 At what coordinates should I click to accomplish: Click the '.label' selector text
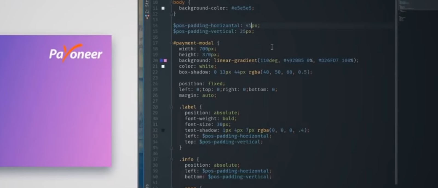188,107
